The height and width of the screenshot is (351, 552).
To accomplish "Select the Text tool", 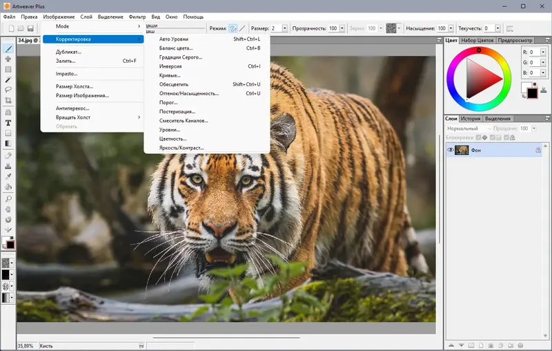I will coord(8,122).
